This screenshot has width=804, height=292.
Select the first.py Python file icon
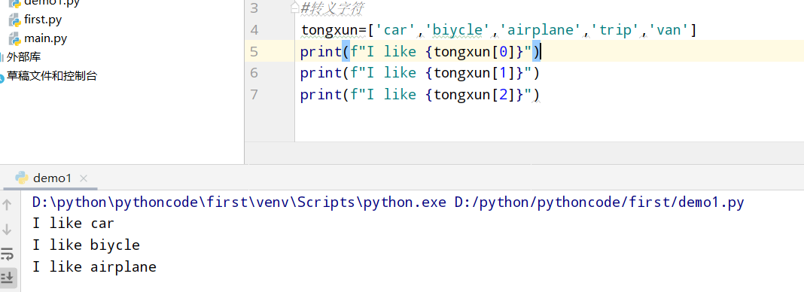pos(15,20)
